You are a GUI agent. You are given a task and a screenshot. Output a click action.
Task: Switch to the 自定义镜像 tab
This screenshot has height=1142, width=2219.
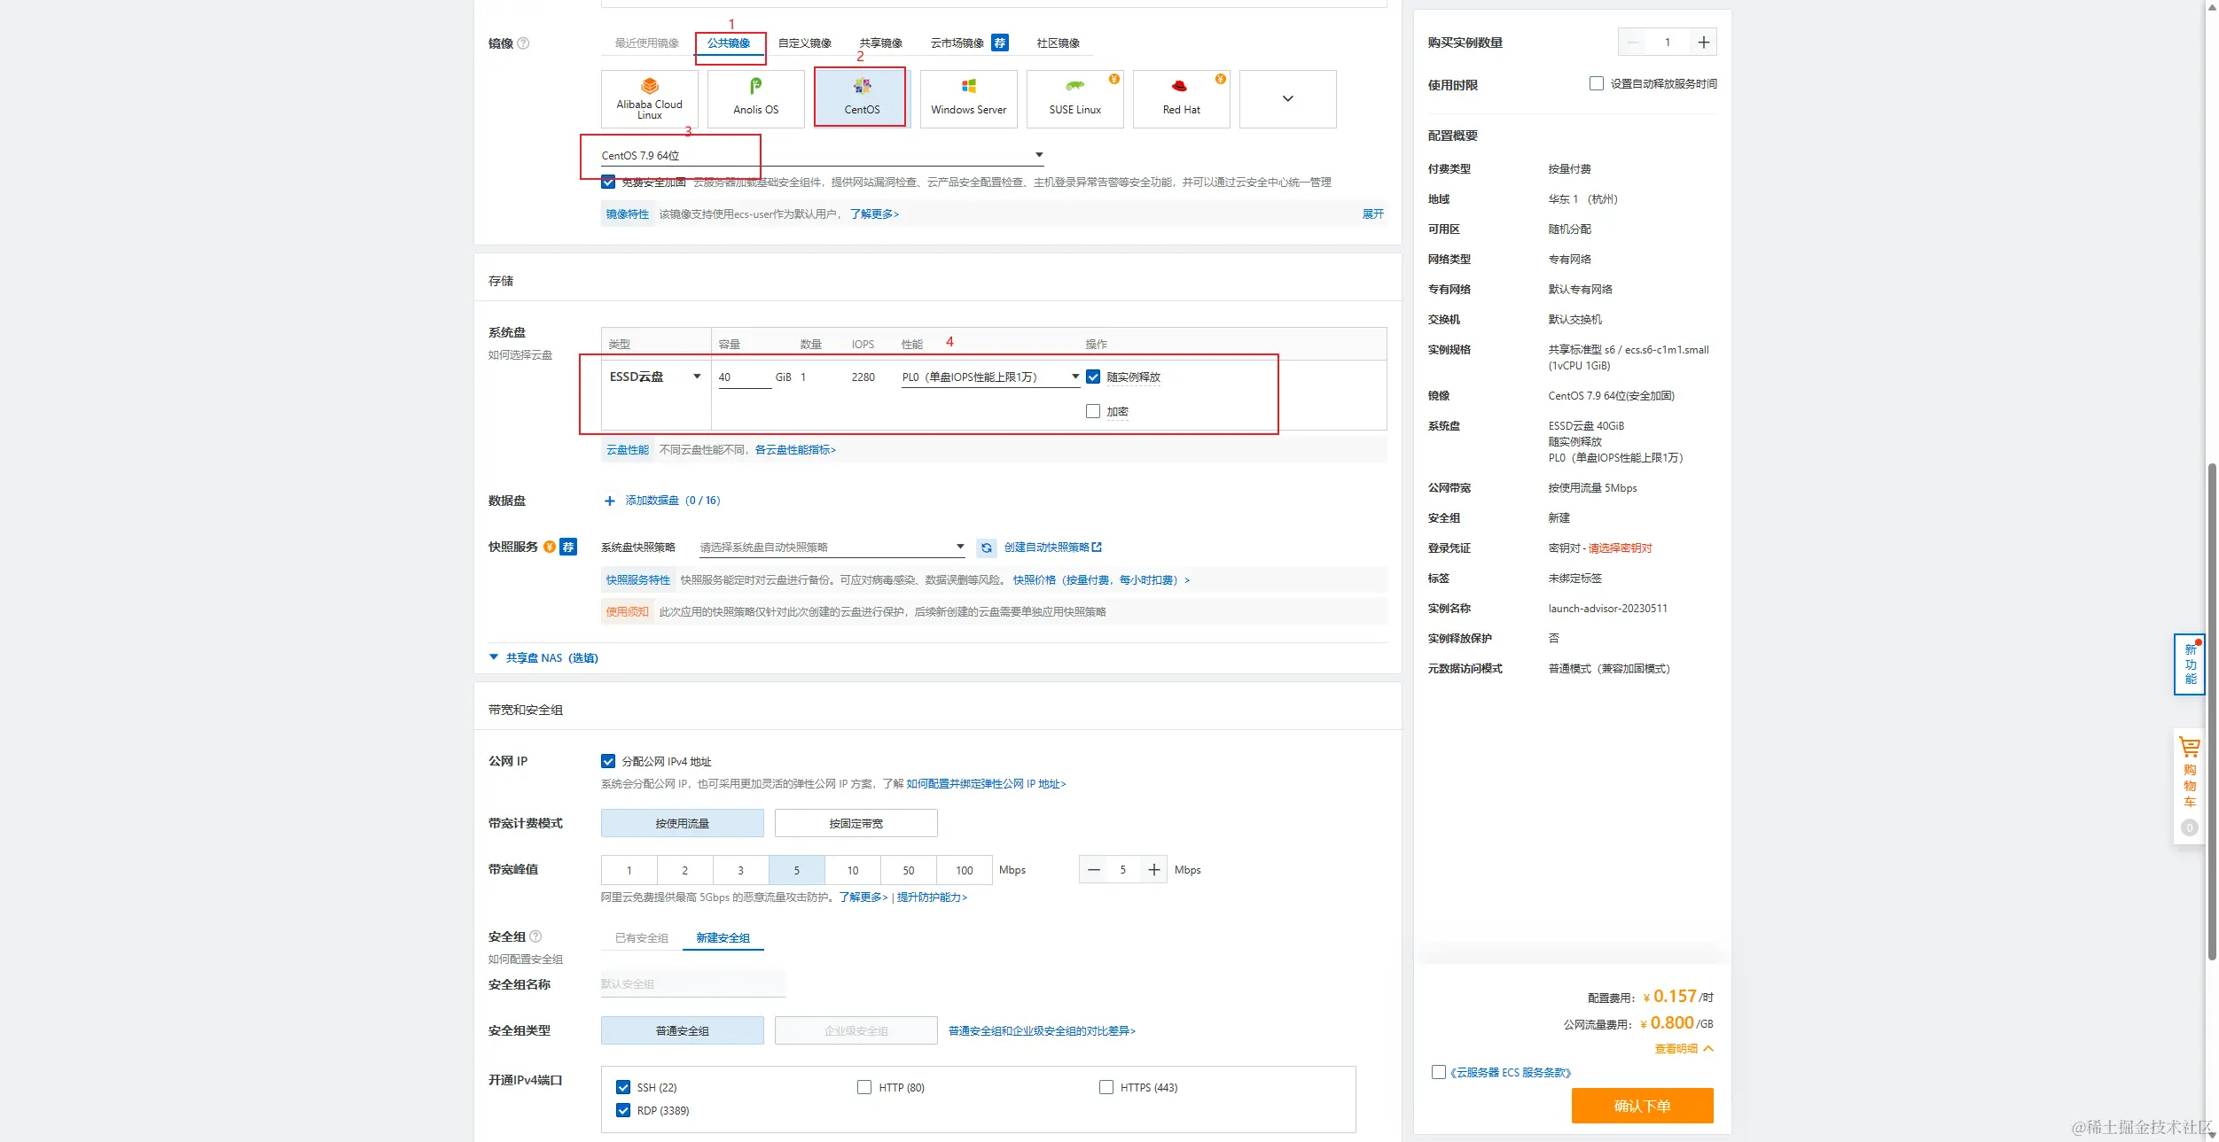[x=804, y=43]
